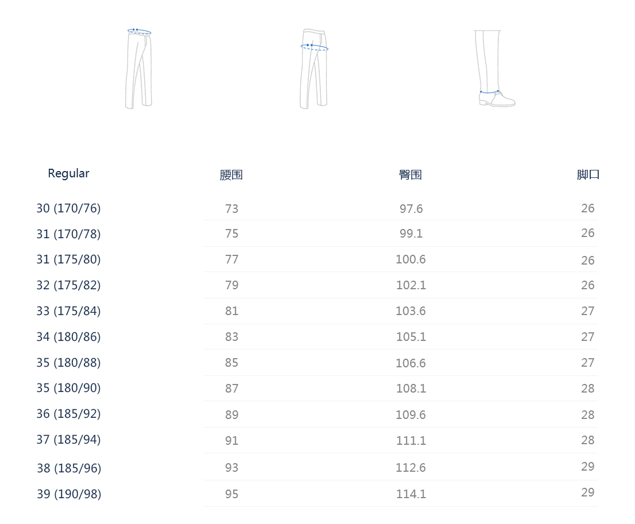Click the waist measurement trousers illustration
This screenshot has width=635, height=524.
pos(139,68)
